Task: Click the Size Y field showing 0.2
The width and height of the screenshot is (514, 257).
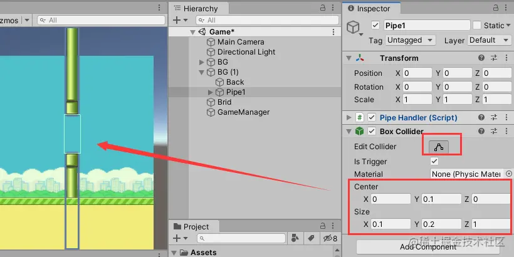Action: (441, 224)
